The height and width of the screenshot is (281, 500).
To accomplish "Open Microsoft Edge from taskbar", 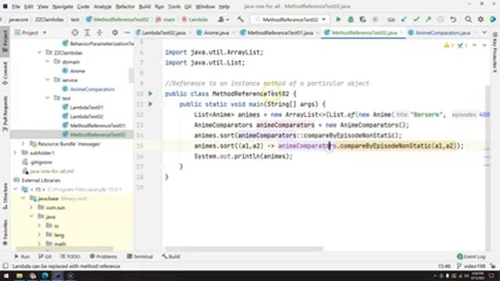I will click(x=45, y=276).
